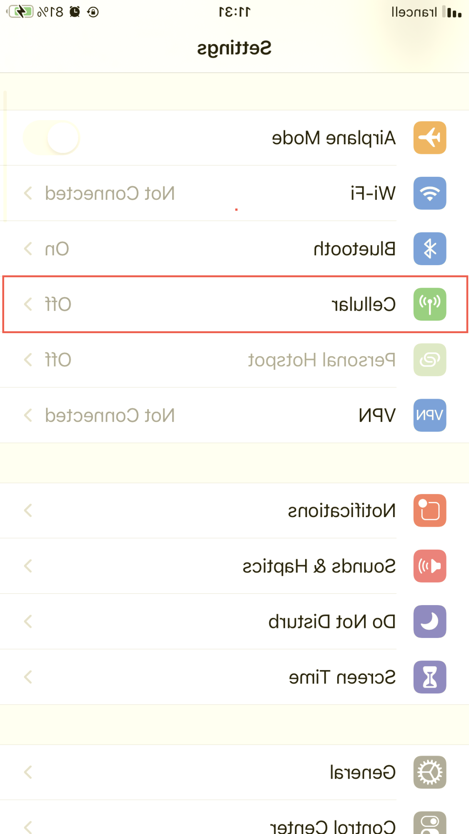Tap the Sounds & Haptics speaker icon
This screenshot has height=834, width=469.
tap(429, 566)
